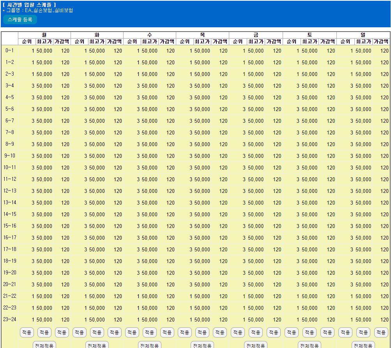The width and height of the screenshot is (391, 348).
Task: Edit Friday 최고가 value in 13~14 row
Action: tap(256, 203)
